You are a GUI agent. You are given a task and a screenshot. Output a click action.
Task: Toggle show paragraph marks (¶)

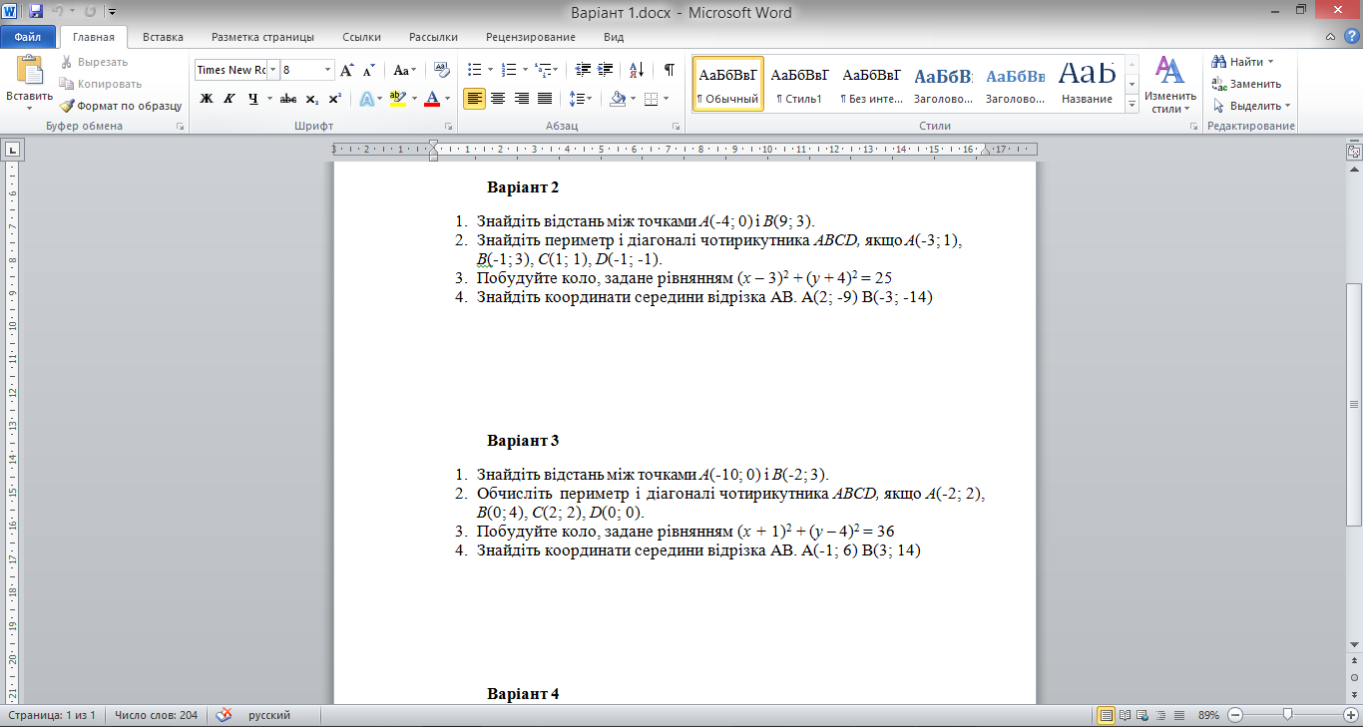[x=669, y=70]
